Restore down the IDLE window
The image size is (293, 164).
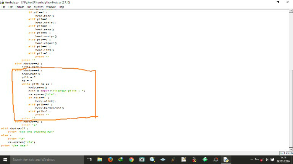tap(278, 2)
